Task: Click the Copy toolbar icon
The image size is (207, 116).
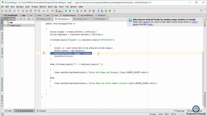Action: pyautogui.click(x=27, y=11)
